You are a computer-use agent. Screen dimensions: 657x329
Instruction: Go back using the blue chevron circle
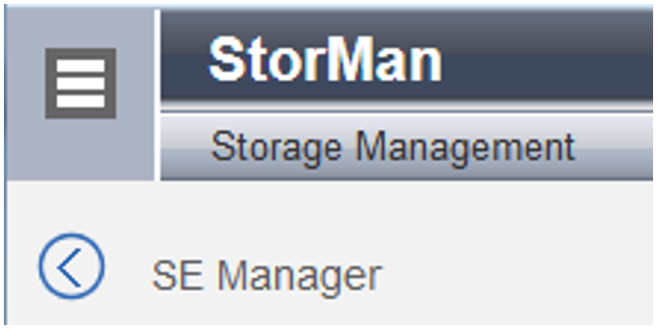pyautogui.click(x=72, y=266)
